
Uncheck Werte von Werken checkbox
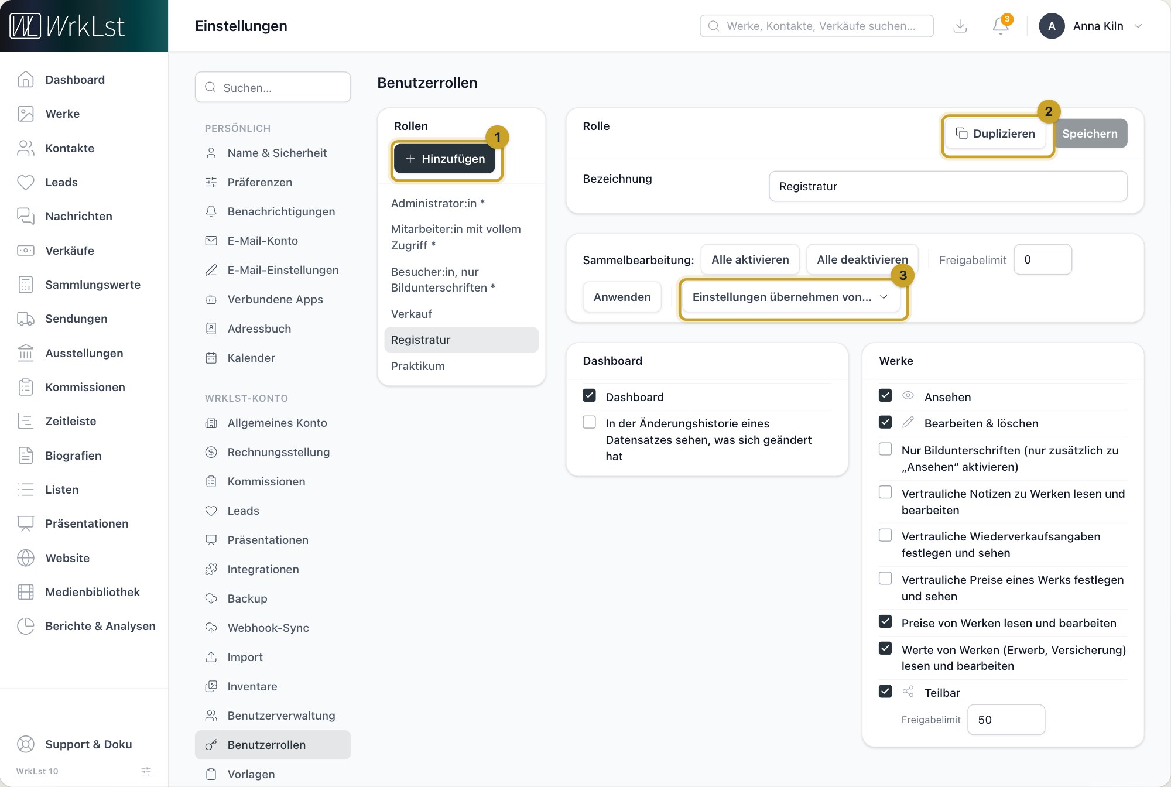tap(885, 648)
